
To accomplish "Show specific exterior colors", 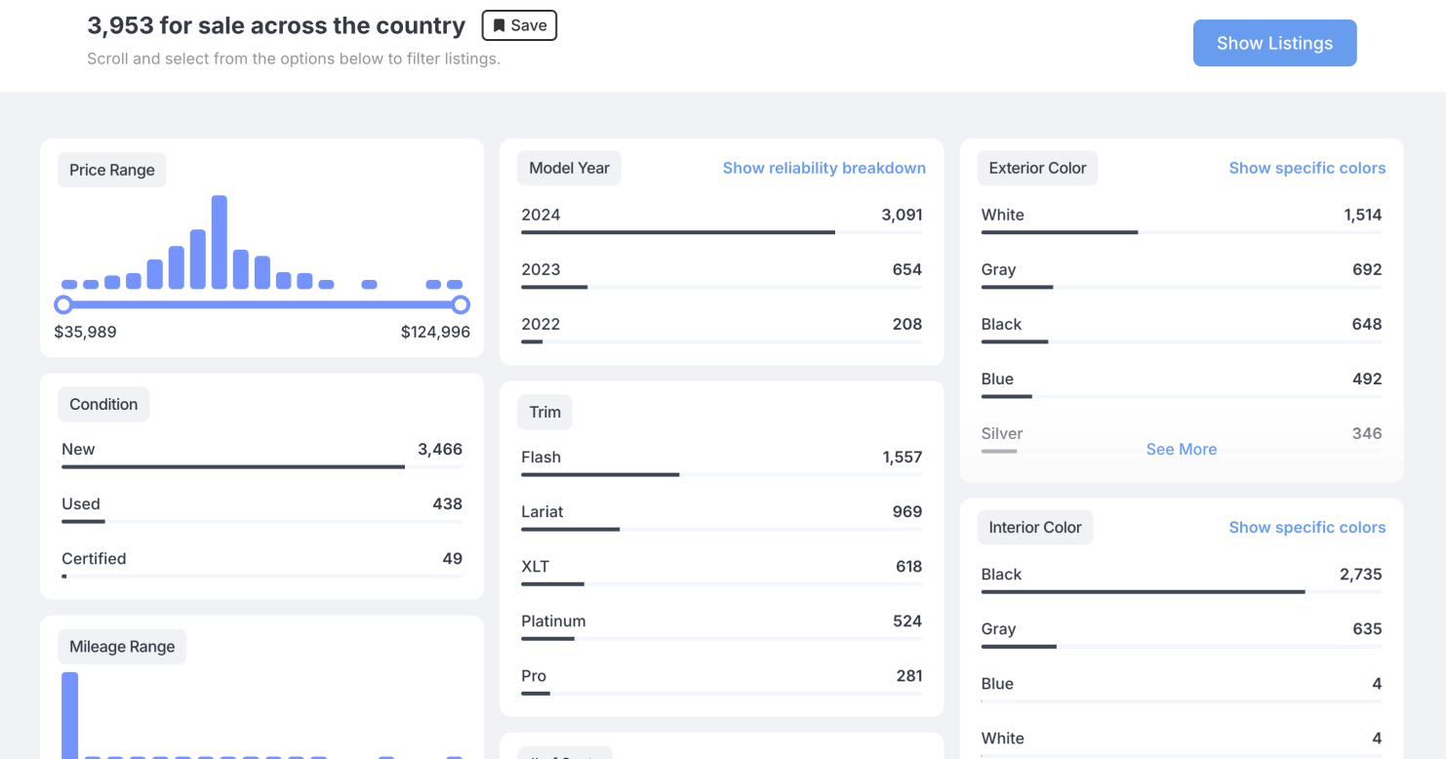I will tap(1306, 168).
